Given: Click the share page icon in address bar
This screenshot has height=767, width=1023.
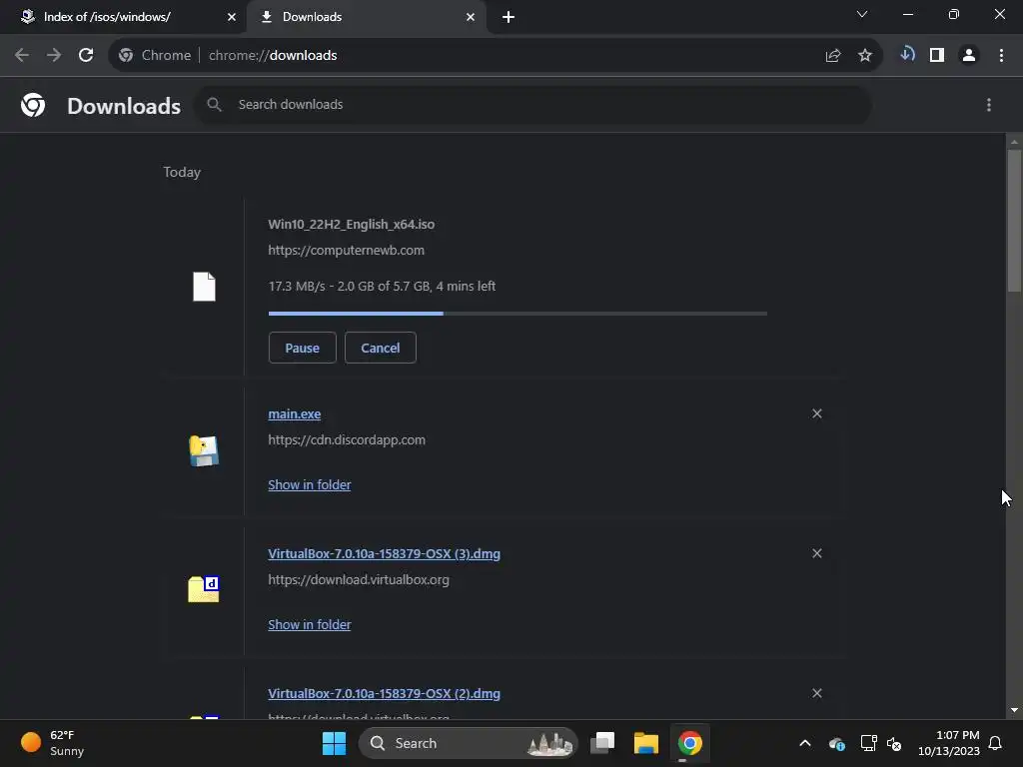Looking at the screenshot, I should (832, 56).
